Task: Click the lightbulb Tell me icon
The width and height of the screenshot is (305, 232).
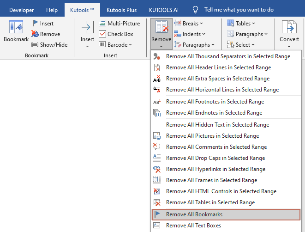Action: click(195, 10)
